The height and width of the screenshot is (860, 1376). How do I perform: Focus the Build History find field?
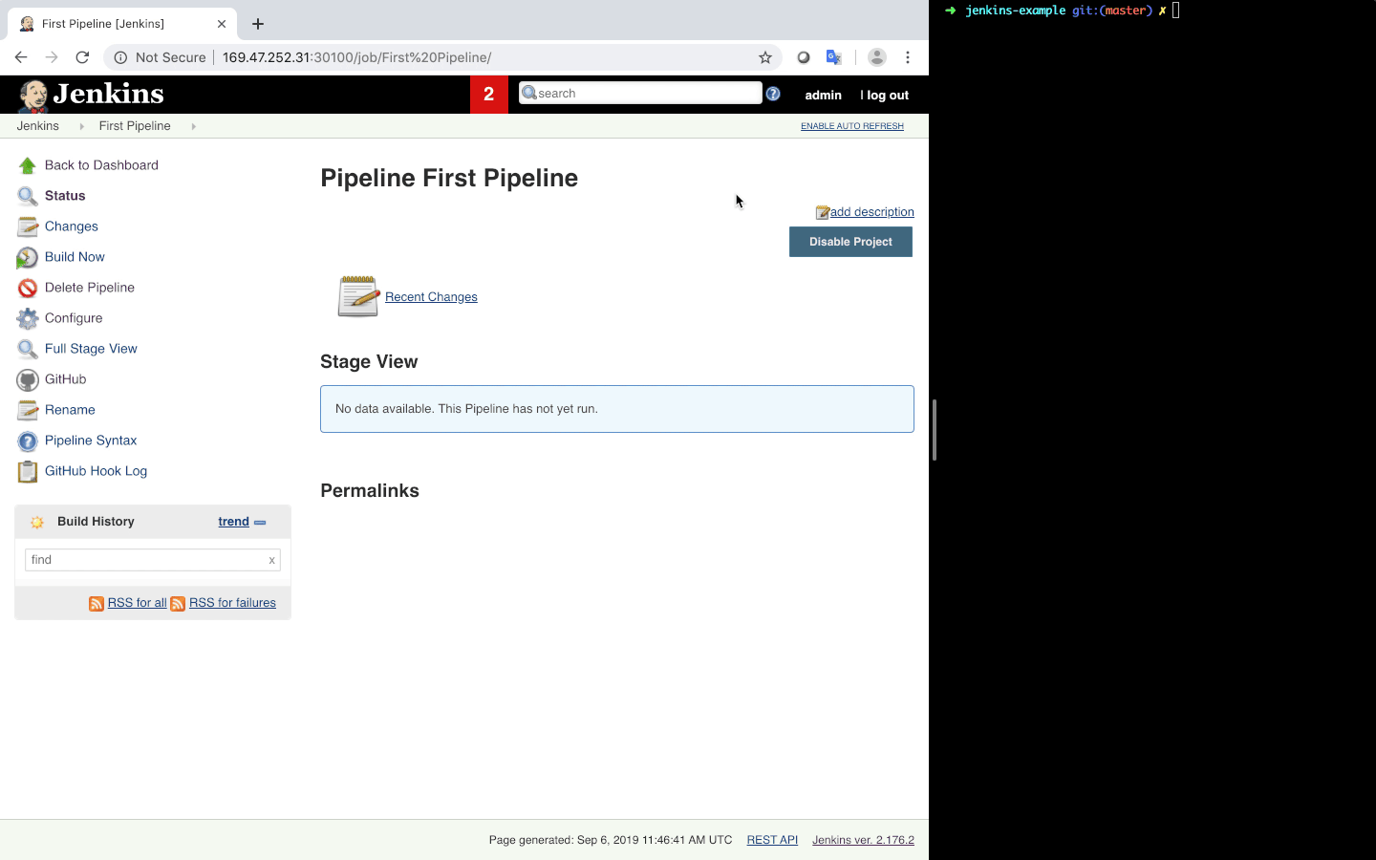tap(153, 560)
